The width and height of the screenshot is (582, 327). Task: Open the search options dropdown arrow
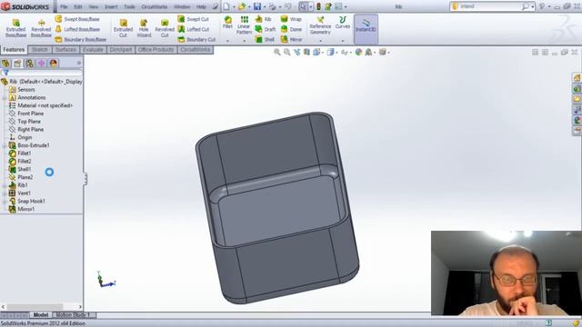pos(532,6)
